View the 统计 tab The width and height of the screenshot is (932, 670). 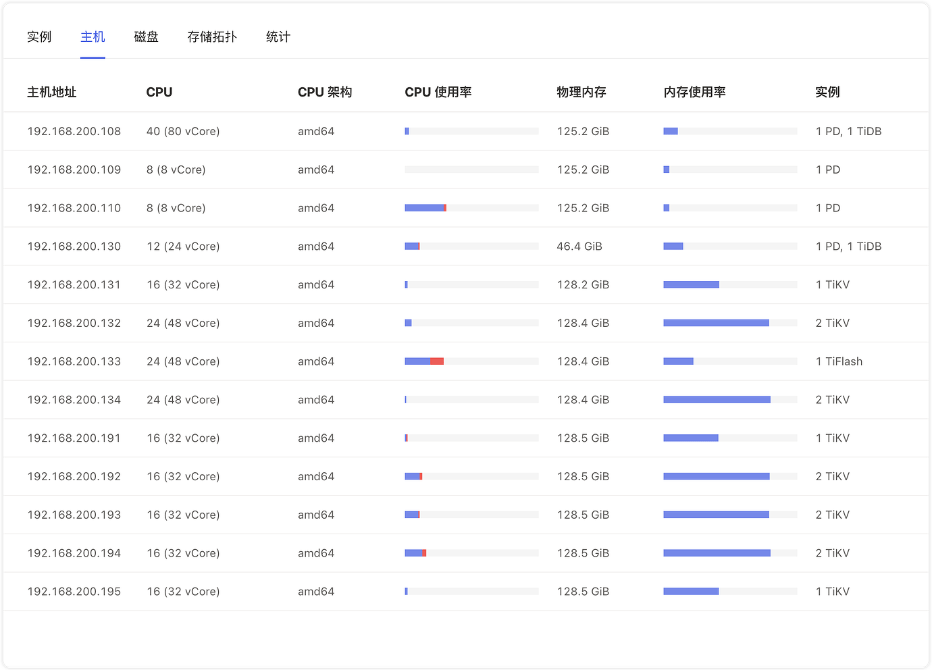pos(278,36)
